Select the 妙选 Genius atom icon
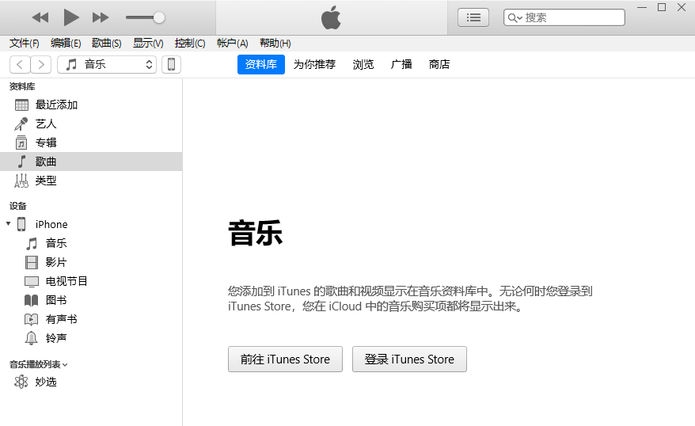The height and width of the screenshot is (426, 695). [21, 382]
